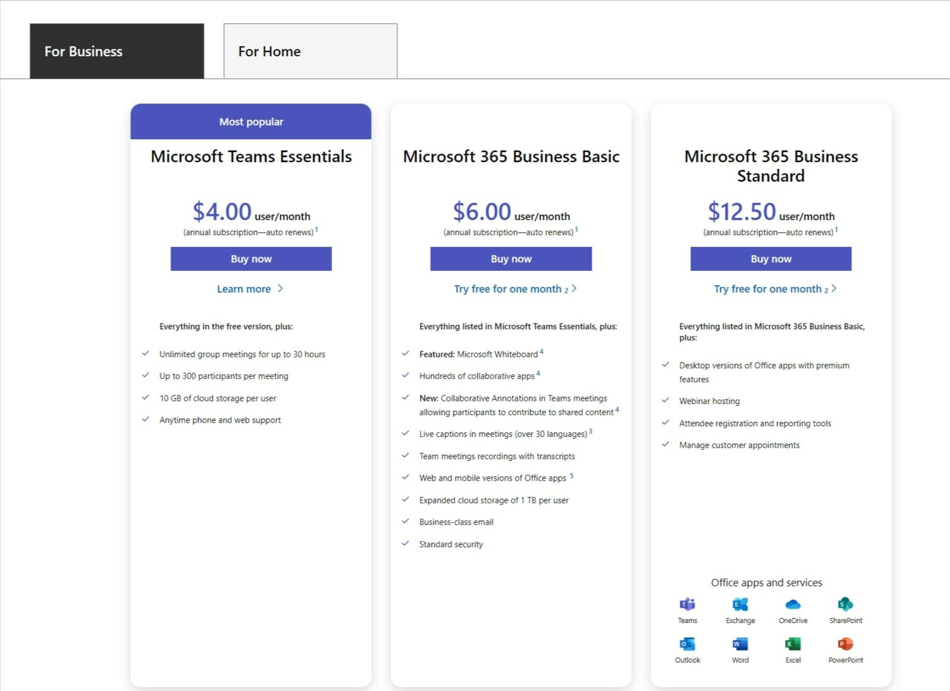Click the Outlook app icon
Screen dimensions: 950x691
tap(687, 644)
